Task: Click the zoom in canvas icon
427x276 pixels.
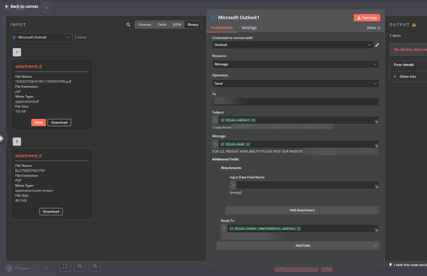Action: point(80,266)
